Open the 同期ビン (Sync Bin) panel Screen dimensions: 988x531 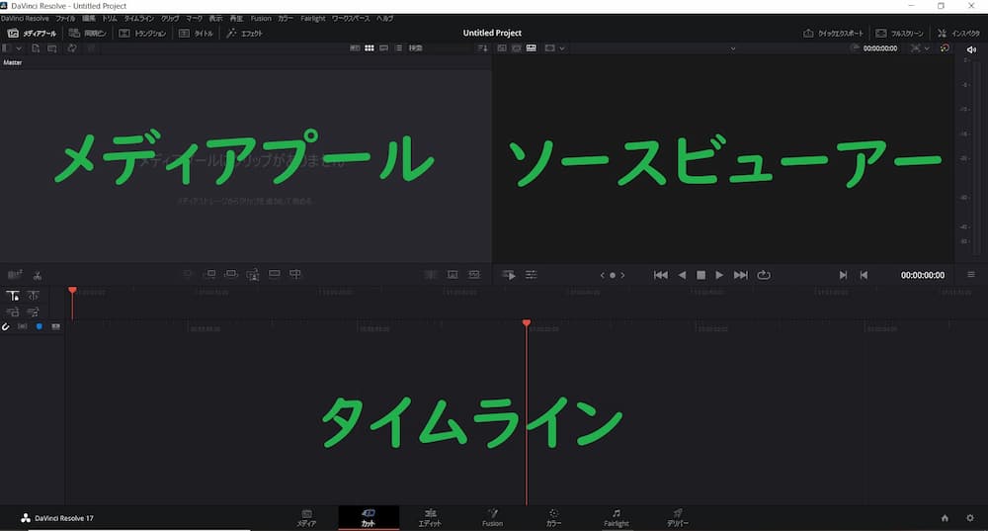coord(88,34)
